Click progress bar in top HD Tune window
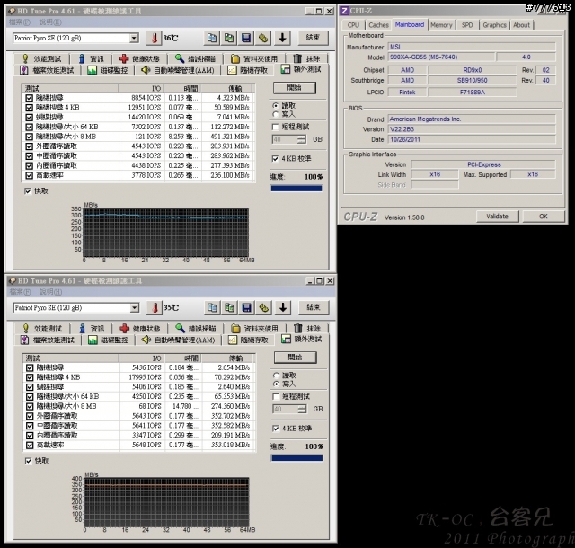The height and width of the screenshot is (548, 575). [x=296, y=189]
